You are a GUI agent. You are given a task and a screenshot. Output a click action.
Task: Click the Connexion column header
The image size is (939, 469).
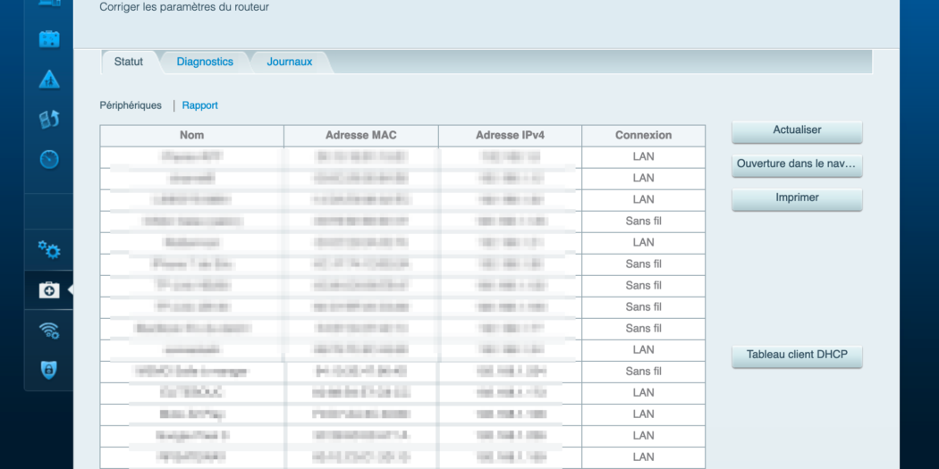tap(643, 136)
